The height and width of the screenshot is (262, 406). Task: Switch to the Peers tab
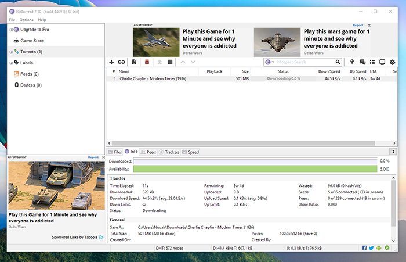coord(148,152)
